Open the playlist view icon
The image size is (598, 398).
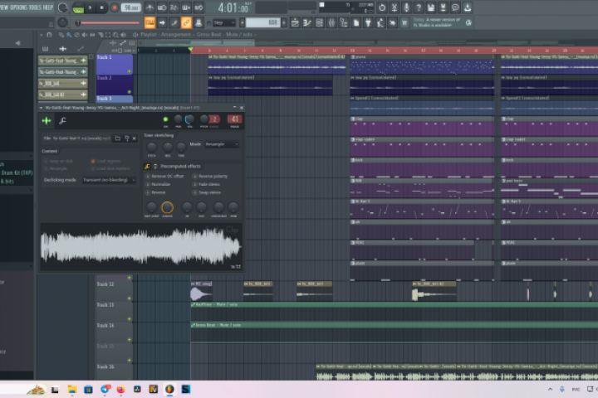pos(295,23)
